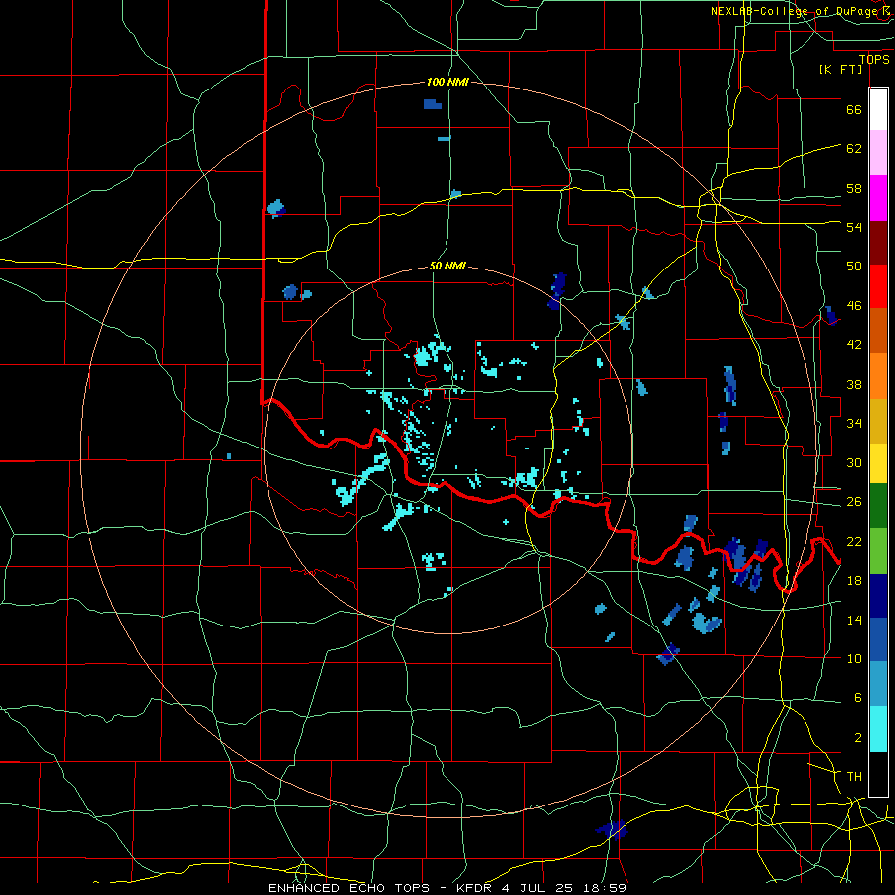The height and width of the screenshot is (895, 895).
Task: Click the 42 value on the scale
Action: point(854,345)
